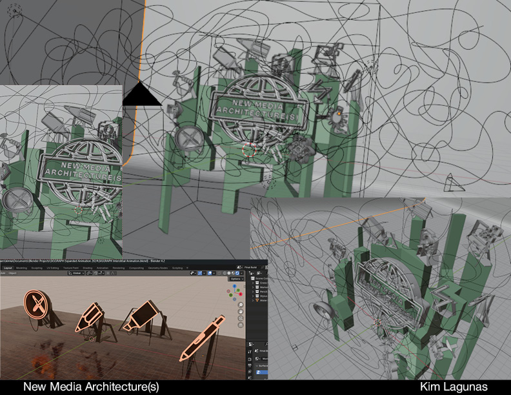Open the Object menu in viewport header
The height and width of the screenshot is (395, 511).
point(12,273)
